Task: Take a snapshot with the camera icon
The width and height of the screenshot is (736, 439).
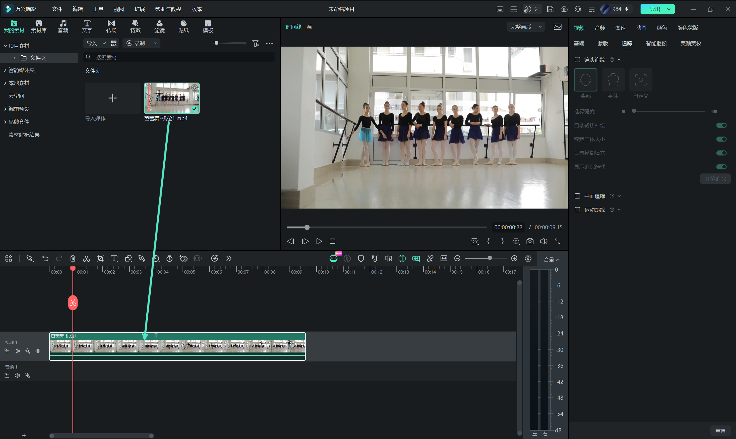Action: pyautogui.click(x=530, y=241)
